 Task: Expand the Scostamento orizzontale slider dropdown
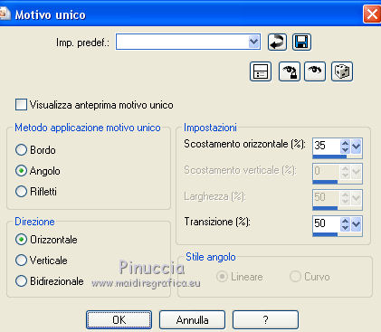[357, 147]
